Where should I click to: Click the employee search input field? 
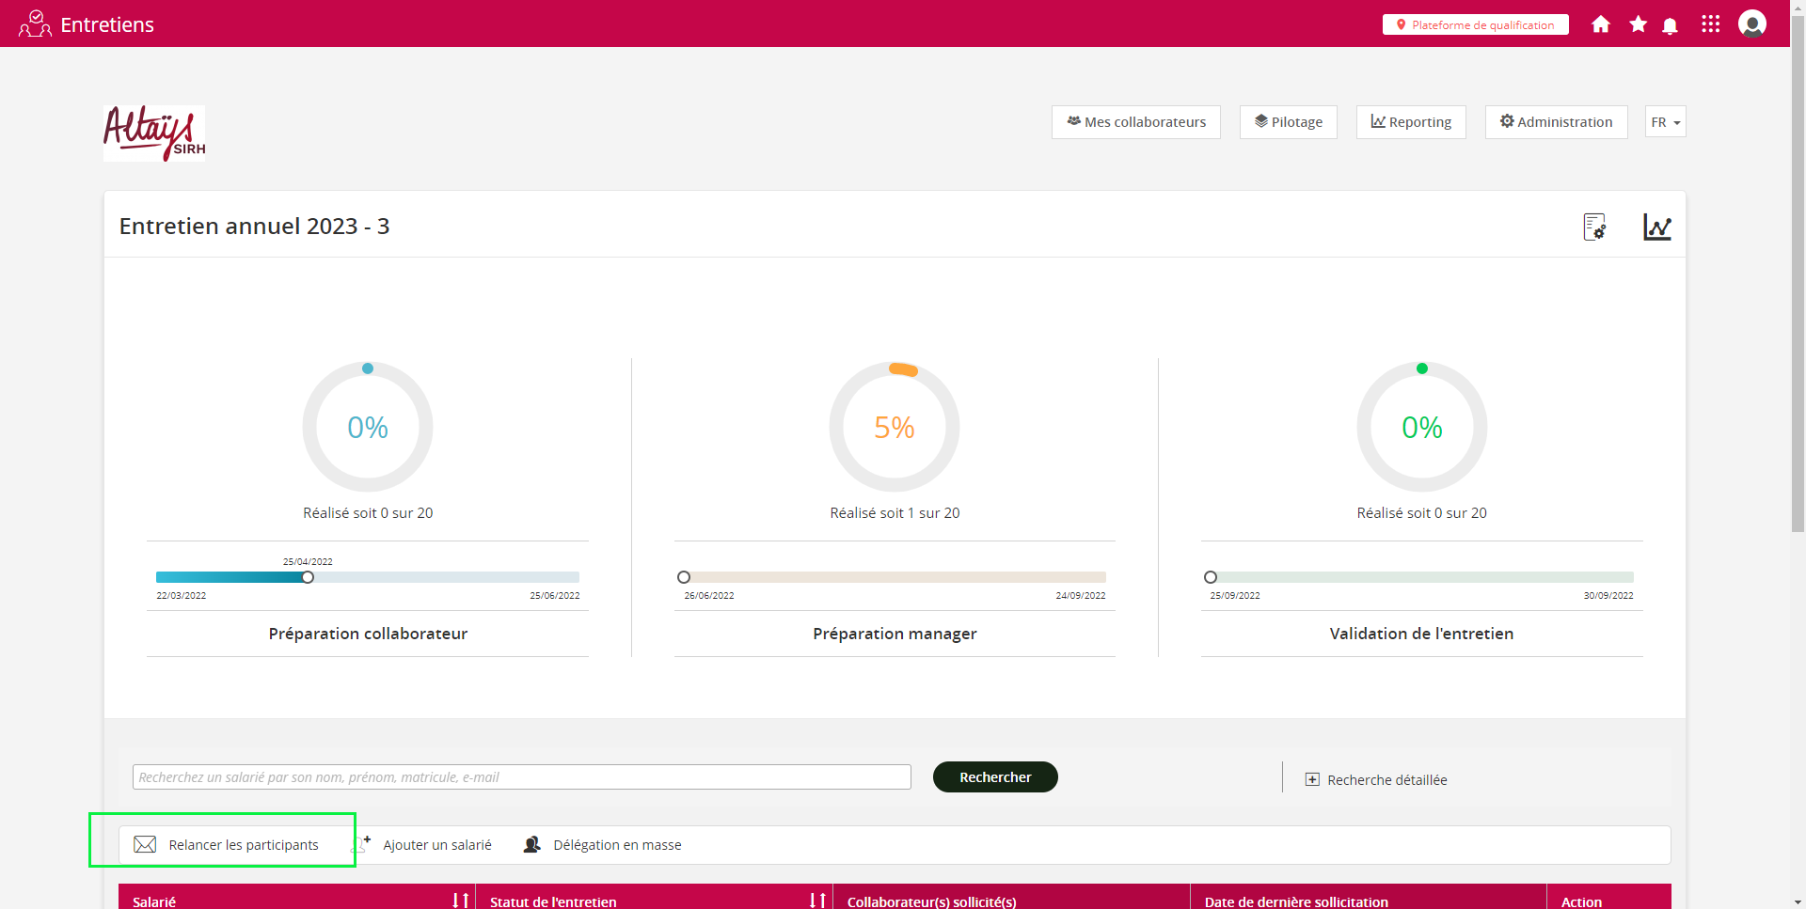click(521, 776)
